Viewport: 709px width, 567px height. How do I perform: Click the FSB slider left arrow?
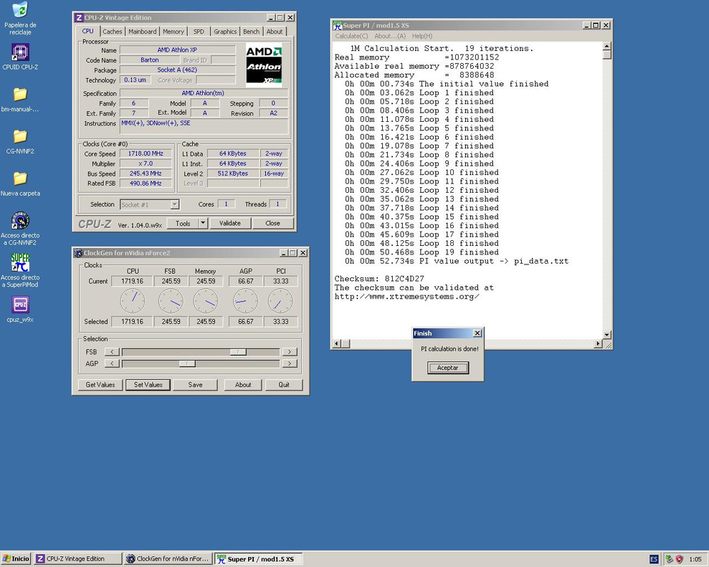pos(112,352)
